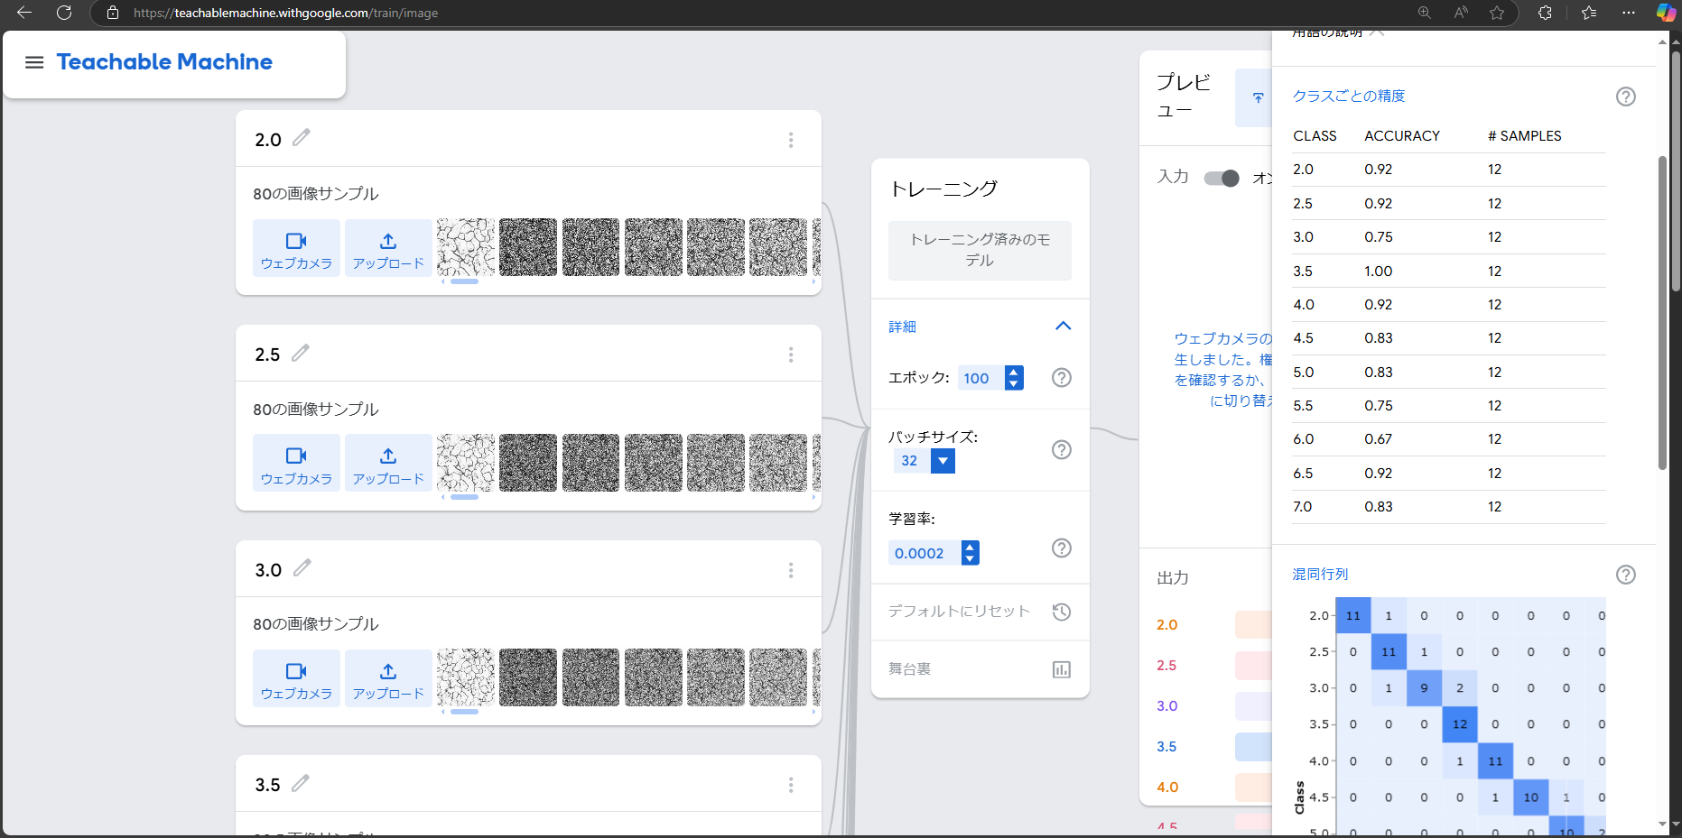
Task: Edit the name of class 2.0
Action: click(x=302, y=137)
